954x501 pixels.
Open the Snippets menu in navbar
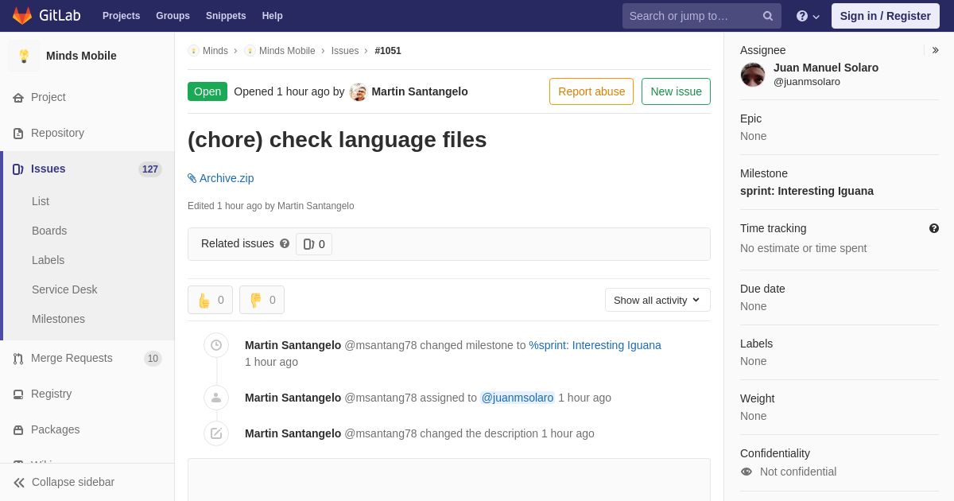click(x=226, y=16)
